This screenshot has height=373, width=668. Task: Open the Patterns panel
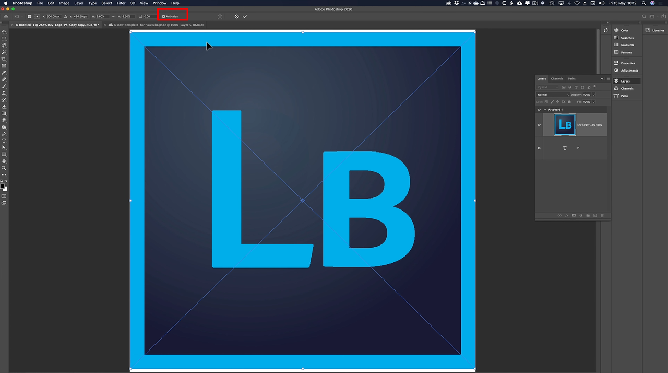click(x=627, y=52)
